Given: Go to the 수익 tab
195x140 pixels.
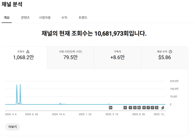Looking at the screenshot, I should click(64, 17).
